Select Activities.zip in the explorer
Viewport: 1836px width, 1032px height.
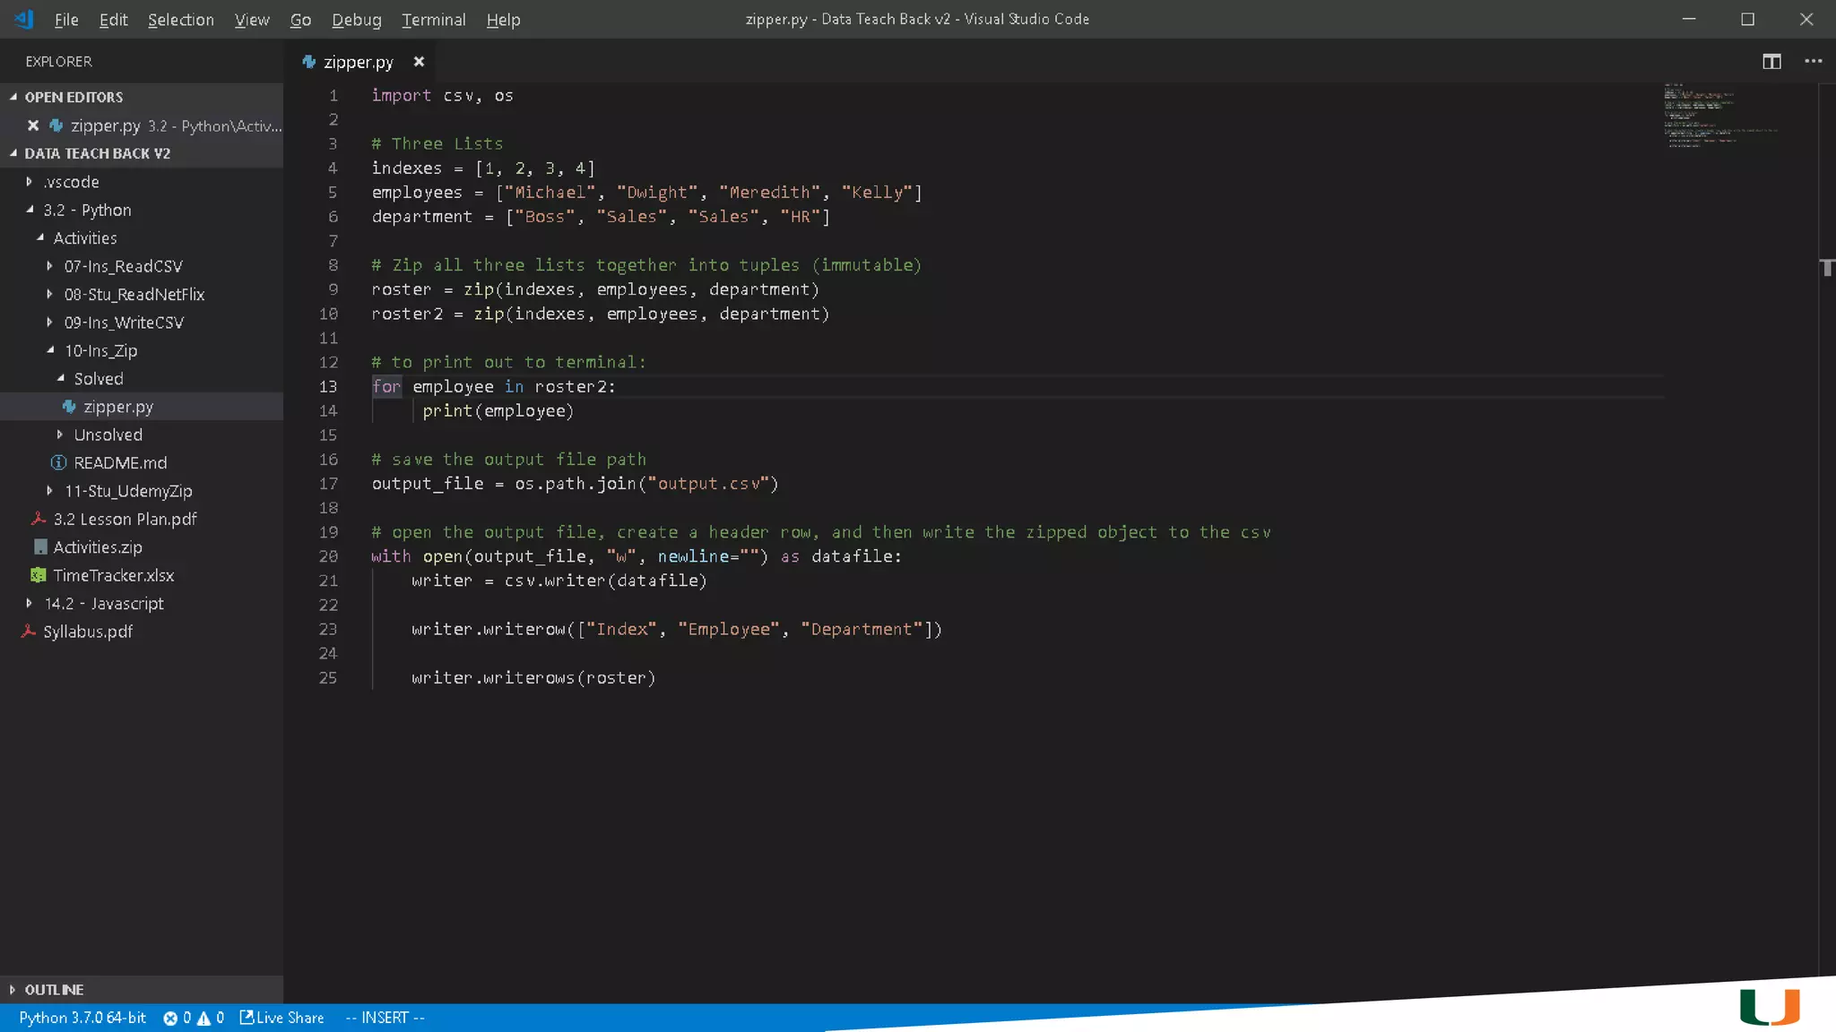click(x=97, y=547)
